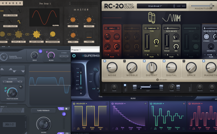Click the FOLLOW knob in noise module

(x=107, y=47)
